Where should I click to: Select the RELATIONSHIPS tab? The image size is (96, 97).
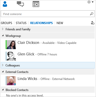pos(41,23)
